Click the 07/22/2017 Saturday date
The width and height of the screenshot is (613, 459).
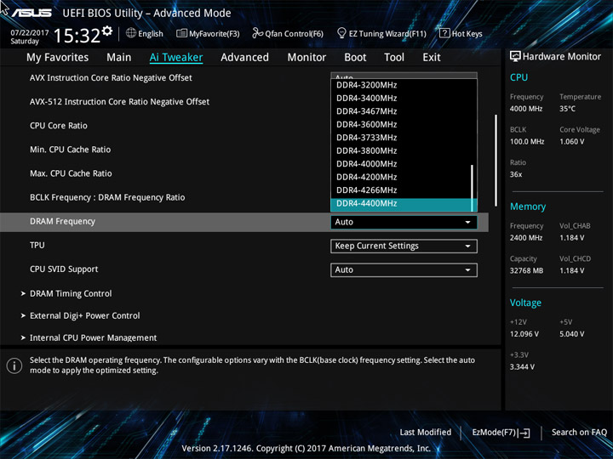click(x=29, y=37)
